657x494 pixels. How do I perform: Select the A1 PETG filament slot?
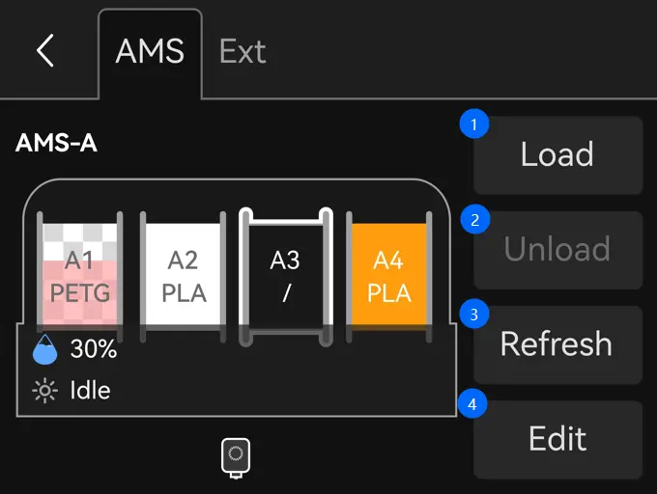(79, 276)
